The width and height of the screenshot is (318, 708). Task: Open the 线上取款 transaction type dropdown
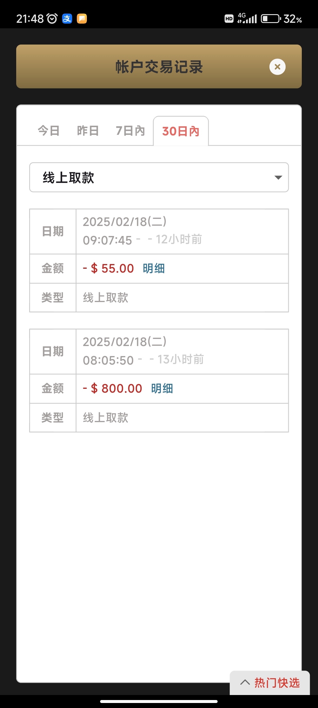coord(159,177)
